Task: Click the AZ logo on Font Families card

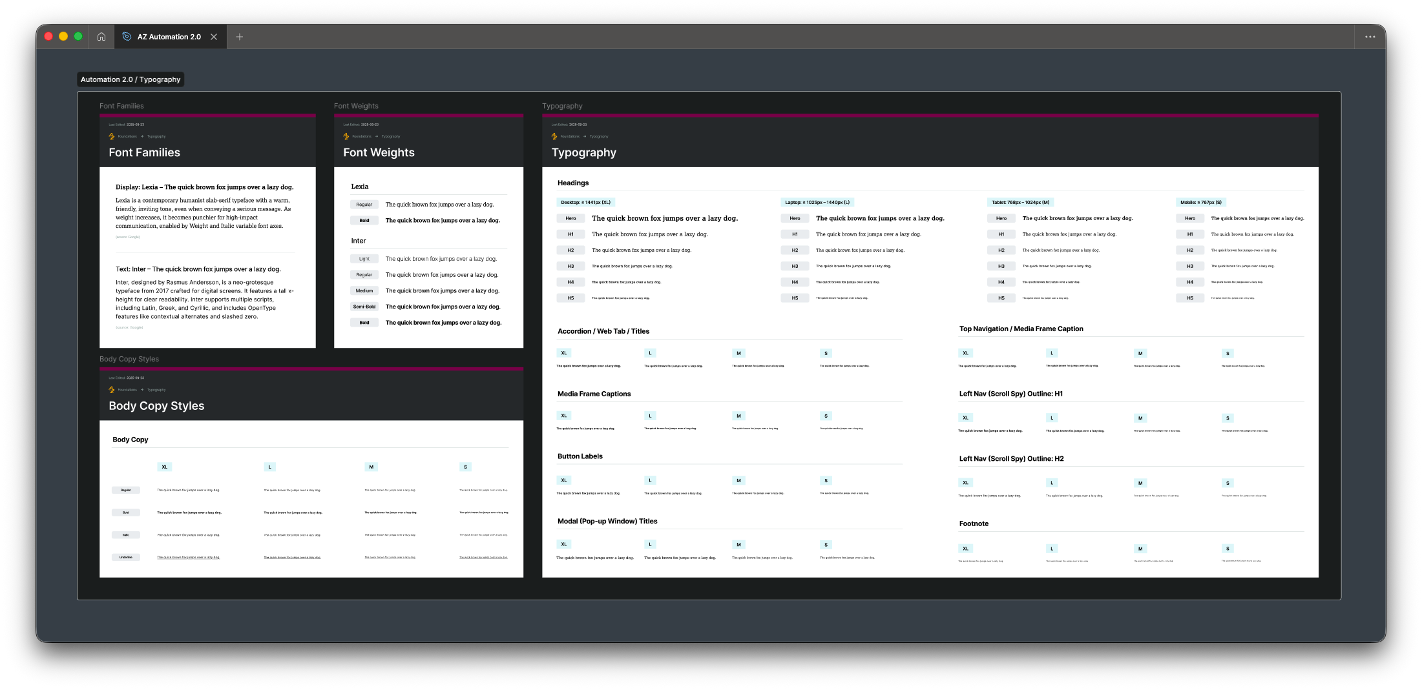Action: point(111,136)
